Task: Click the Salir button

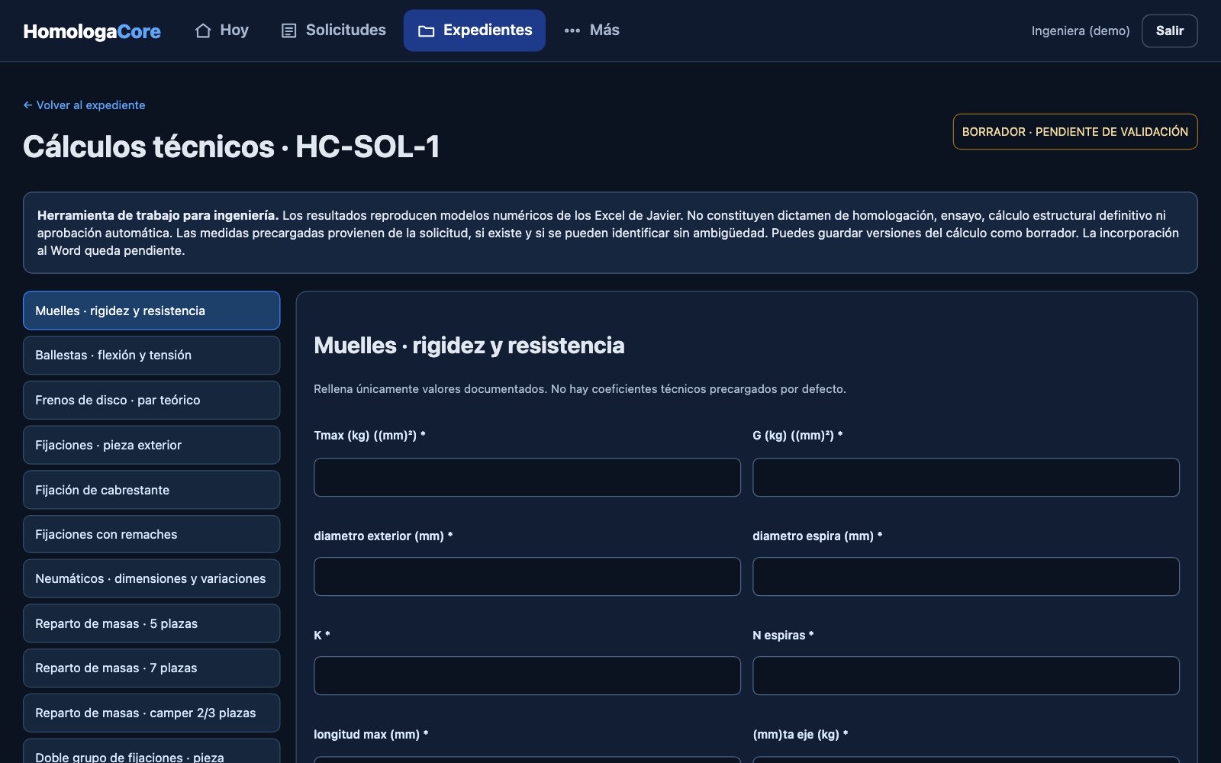Action: [x=1169, y=31]
